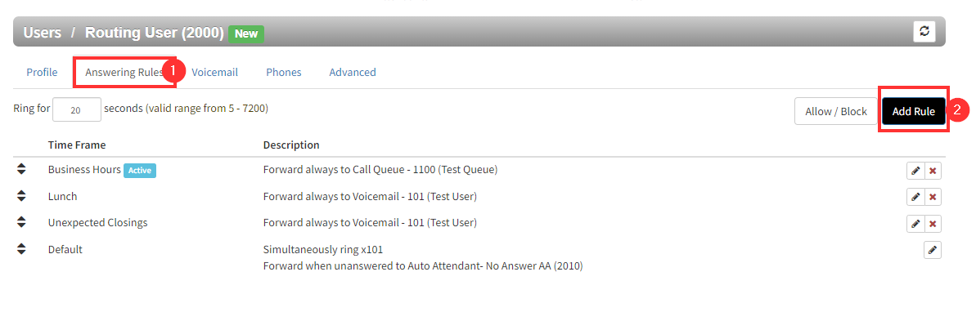Edit the Default answering rule
Screen dimensions: 976x312
click(x=932, y=250)
